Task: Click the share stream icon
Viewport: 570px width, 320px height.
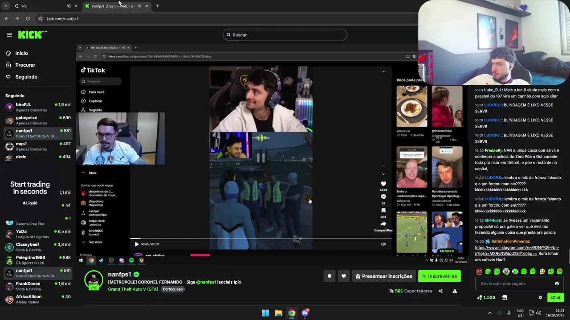Action: (x=440, y=291)
